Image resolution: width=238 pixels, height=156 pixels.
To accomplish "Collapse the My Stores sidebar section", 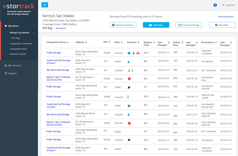I will (x=34, y=26).
